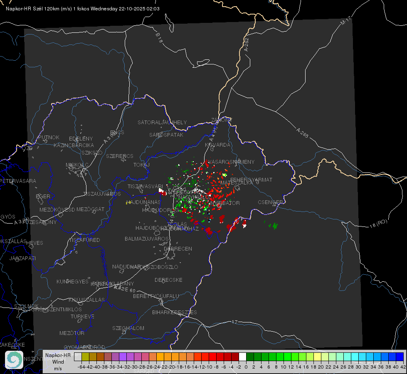This screenshot has width=407, height=374.
Task: Select the MISKOLC city label
Action: [77, 165]
